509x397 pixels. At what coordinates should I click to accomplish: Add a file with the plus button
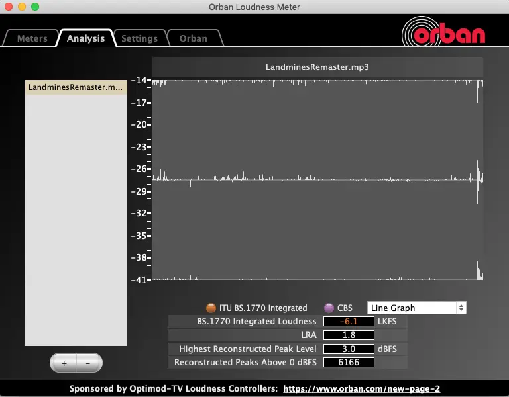click(x=64, y=363)
